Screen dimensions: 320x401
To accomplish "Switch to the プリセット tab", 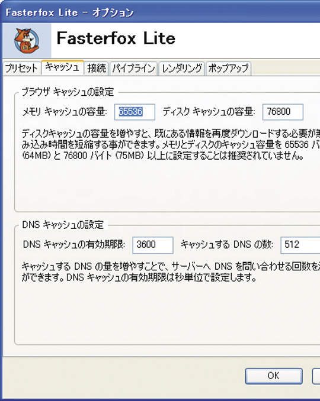I will point(22,68).
